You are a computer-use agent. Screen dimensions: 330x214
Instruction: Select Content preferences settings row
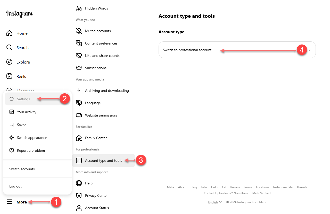point(103,43)
